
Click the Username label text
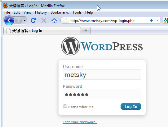[73, 66]
